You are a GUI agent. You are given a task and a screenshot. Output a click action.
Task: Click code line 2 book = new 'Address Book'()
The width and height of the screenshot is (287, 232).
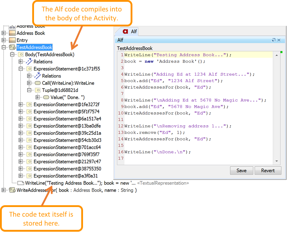pyautogui.click(x=165, y=61)
